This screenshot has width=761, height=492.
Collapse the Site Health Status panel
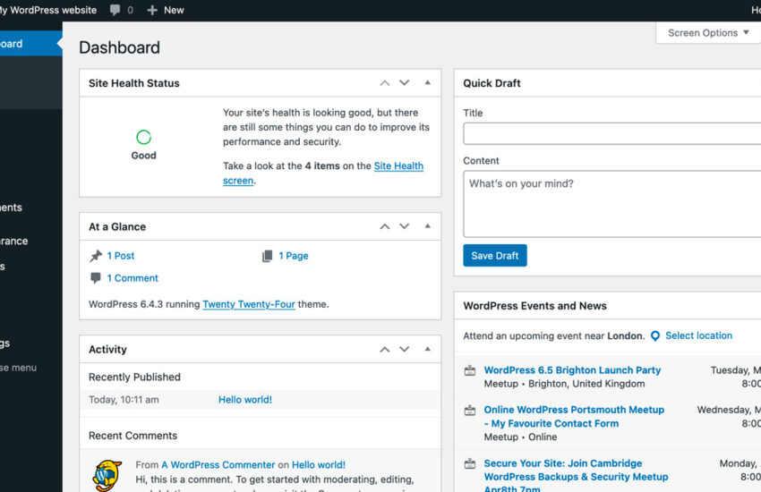[427, 83]
